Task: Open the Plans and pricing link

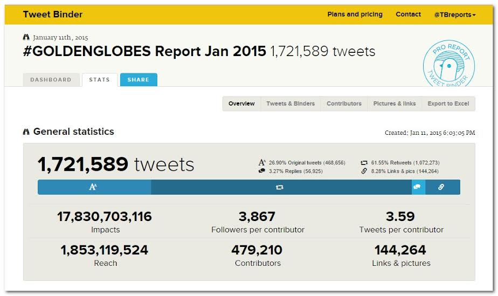Action: pyautogui.click(x=355, y=15)
